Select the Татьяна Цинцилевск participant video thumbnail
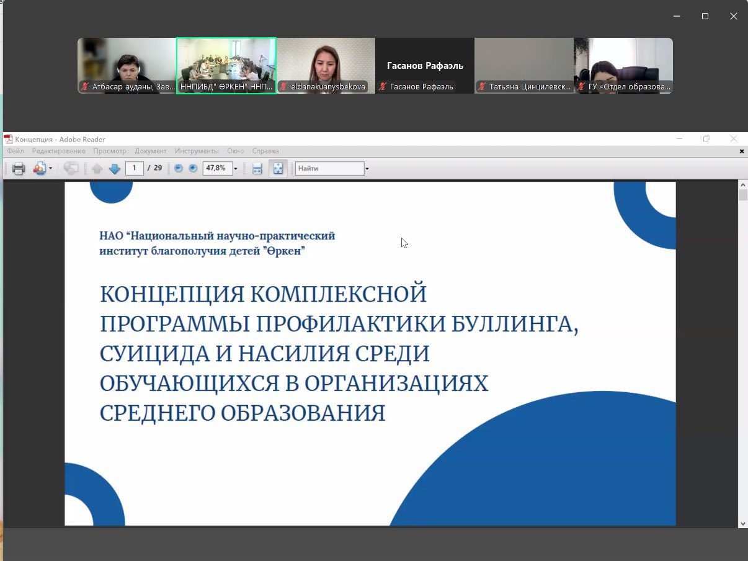Image resolution: width=748 pixels, height=561 pixels. pos(524,66)
